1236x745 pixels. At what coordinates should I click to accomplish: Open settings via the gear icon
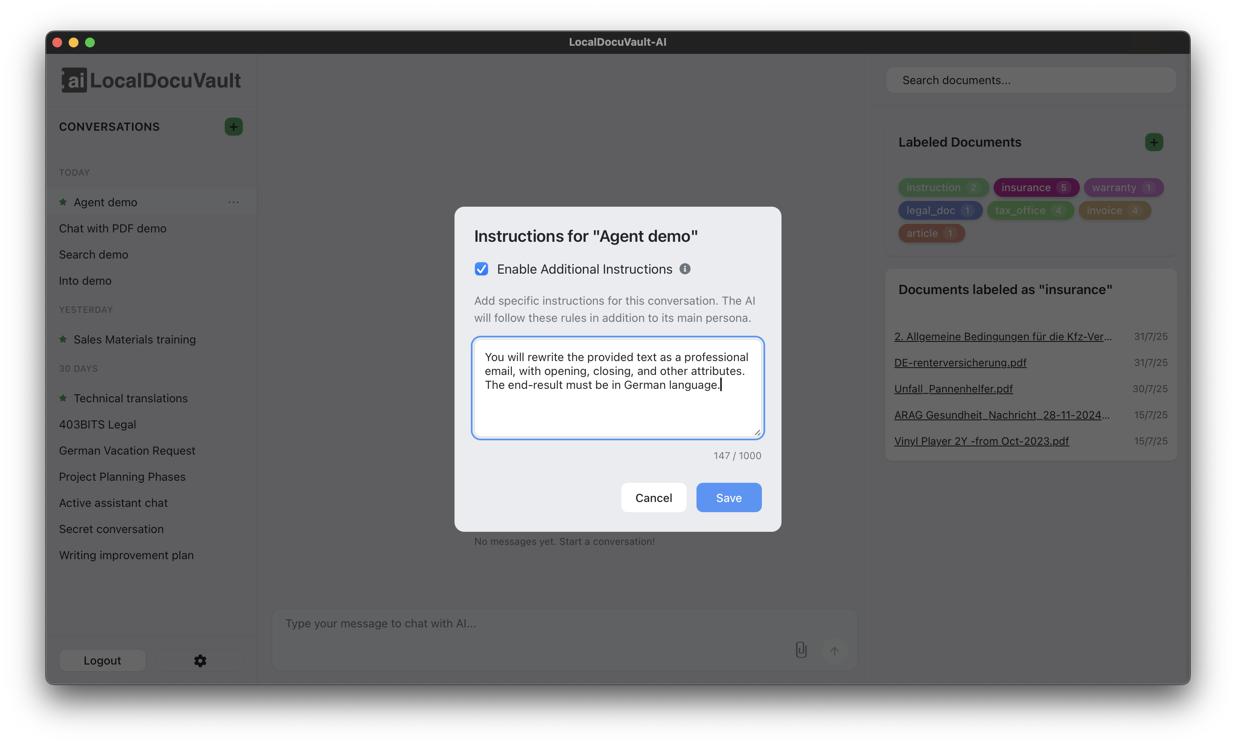pos(200,660)
